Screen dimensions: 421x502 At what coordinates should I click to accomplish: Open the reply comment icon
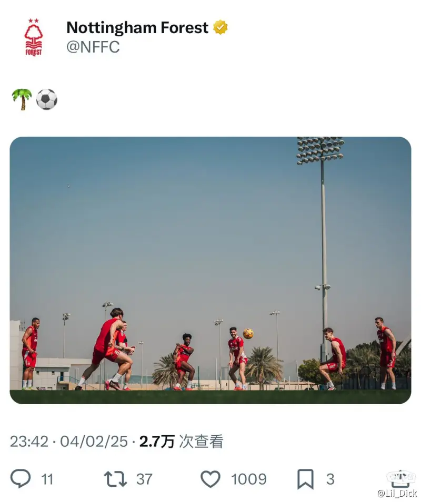(21, 478)
